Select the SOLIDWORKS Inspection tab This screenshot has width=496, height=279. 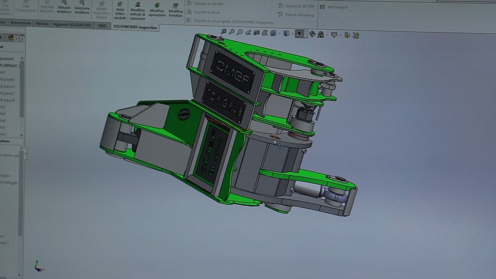pyautogui.click(x=135, y=27)
